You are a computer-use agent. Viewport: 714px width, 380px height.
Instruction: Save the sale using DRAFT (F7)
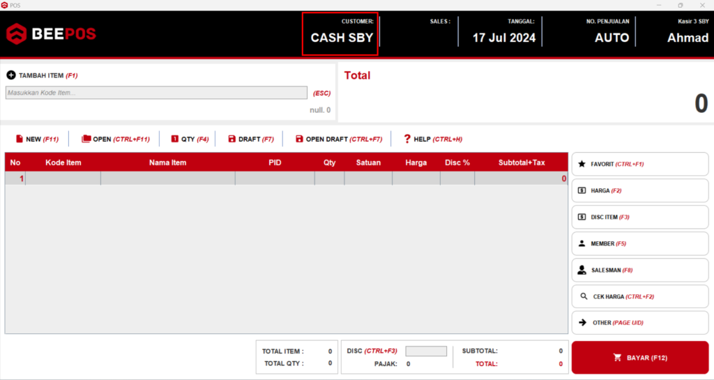250,139
